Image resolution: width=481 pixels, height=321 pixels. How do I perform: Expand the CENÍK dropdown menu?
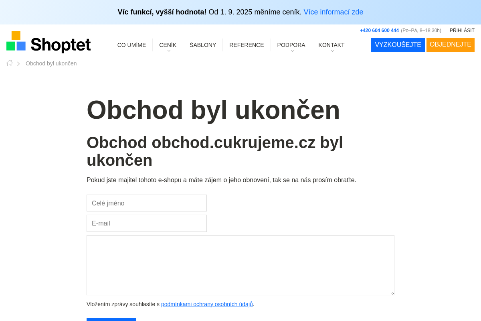pos(168,45)
